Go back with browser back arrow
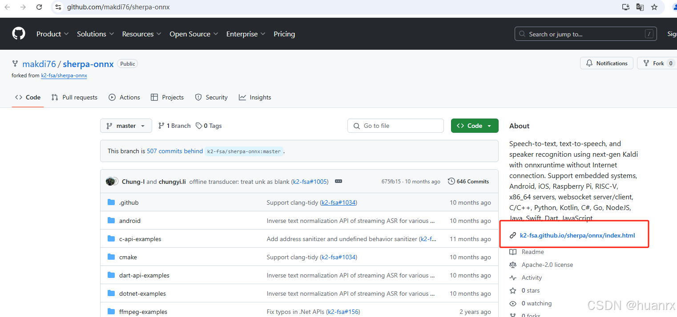 [x=7, y=7]
